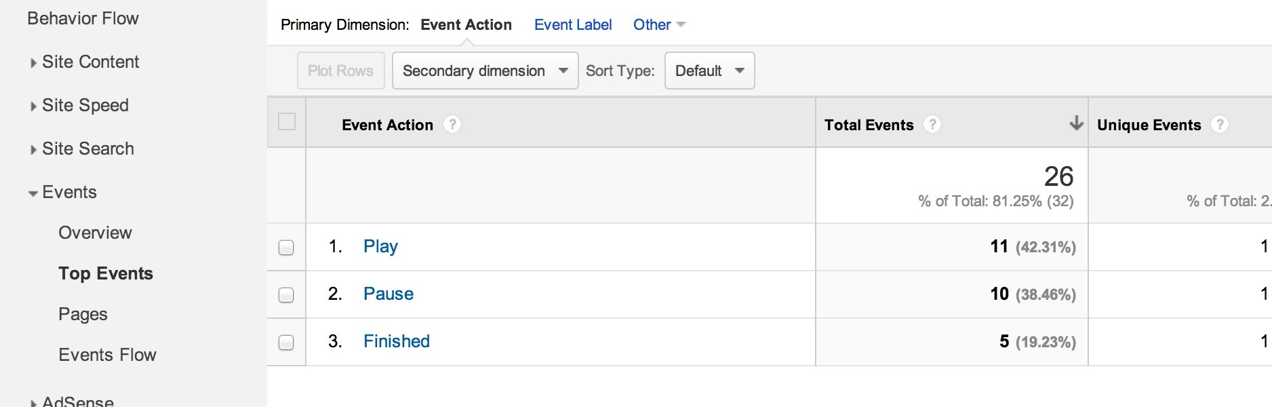Click the descending sort arrow in Total Events

tap(1076, 123)
